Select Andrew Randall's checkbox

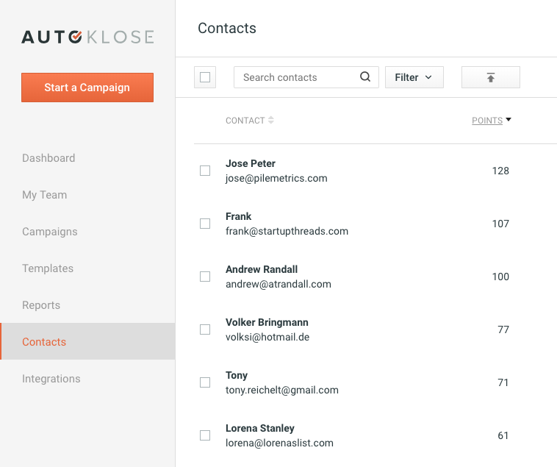pos(205,277)
